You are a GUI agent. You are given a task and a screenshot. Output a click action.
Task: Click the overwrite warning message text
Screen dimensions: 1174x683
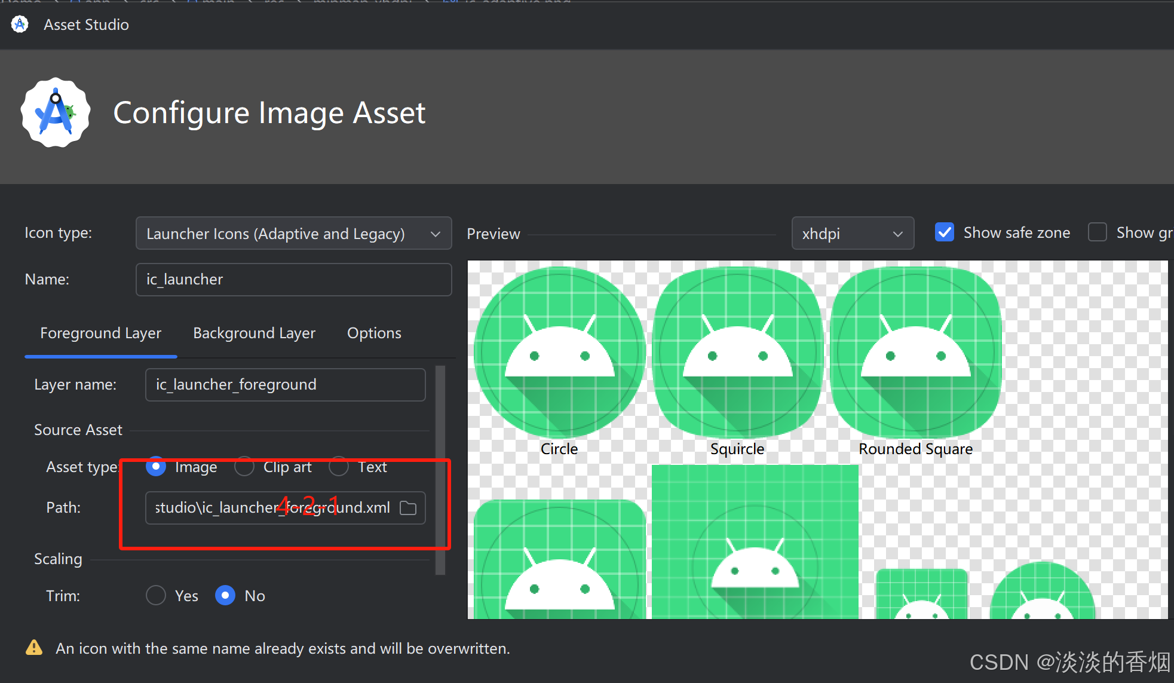coord(283,648)
